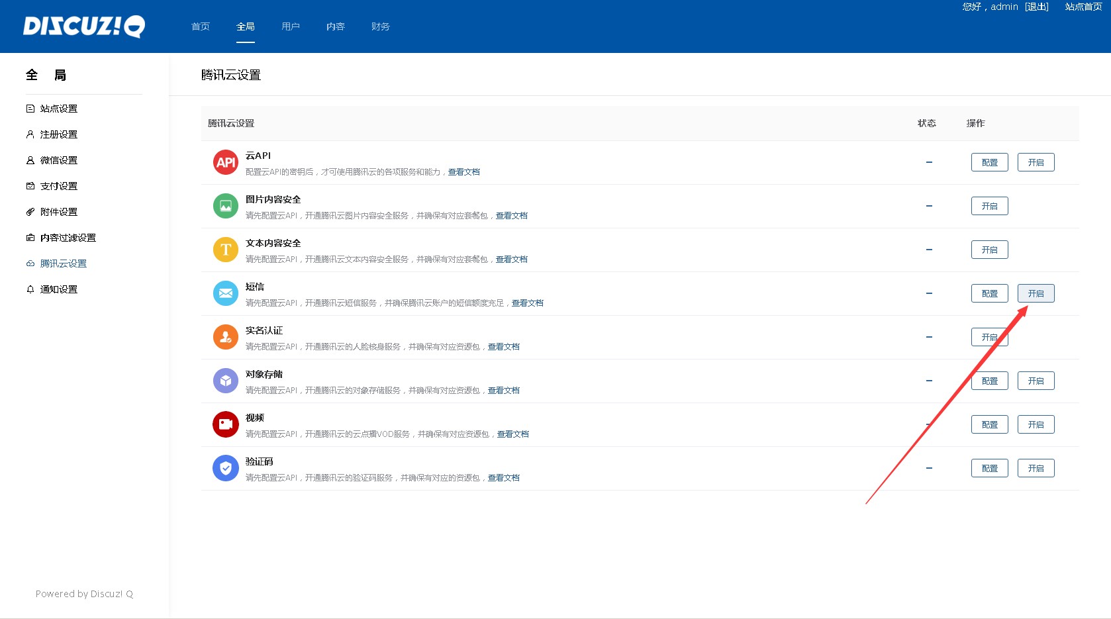Open 查看文档 link for 短信
1111x619 pixels.
(x=528, y=303)
